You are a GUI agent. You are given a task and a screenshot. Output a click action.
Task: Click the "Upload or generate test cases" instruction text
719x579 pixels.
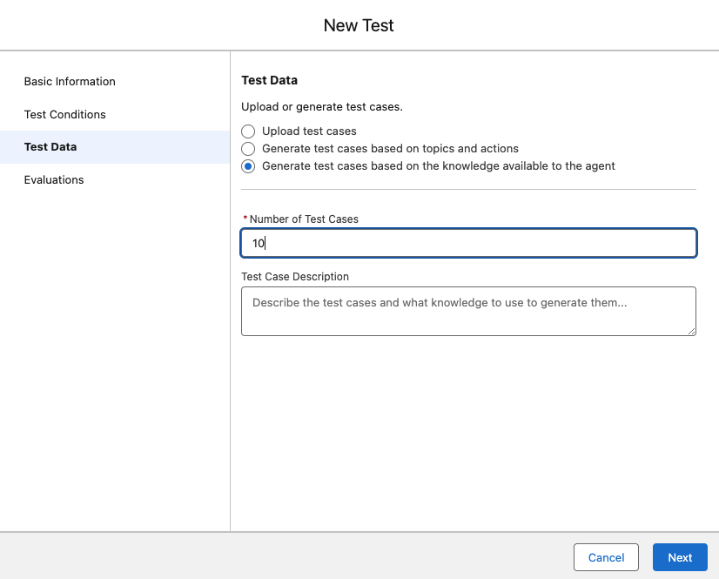tap(323, 106)
